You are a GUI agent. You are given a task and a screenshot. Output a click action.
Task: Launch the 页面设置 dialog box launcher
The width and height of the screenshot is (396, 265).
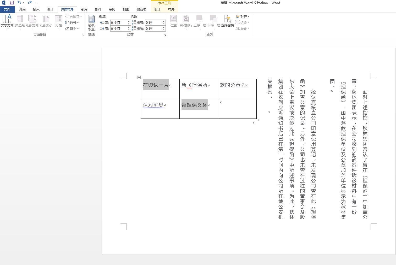82,35
